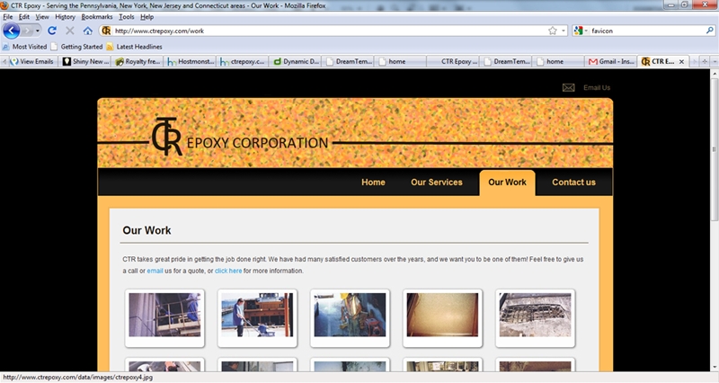Open the Latest Headlines feed bookmark

134,47
